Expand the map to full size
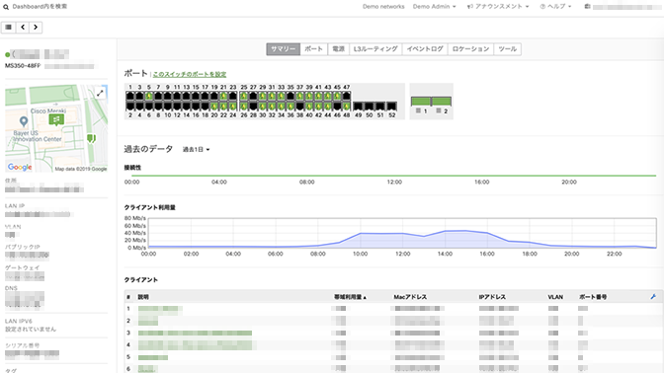 click(x=100, y=93)
